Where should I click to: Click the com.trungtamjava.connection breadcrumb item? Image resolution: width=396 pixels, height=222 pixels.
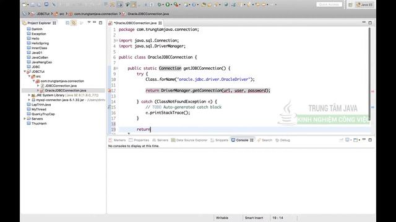[93, 14]
